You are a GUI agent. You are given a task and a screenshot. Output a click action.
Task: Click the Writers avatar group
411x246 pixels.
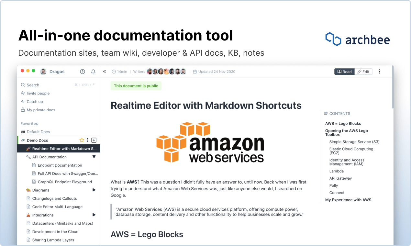coord(167,72)
